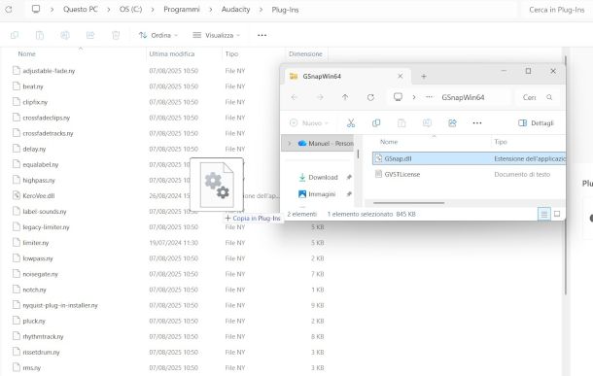Image resolution: width=593 pixels, height=376 pixels.
Task: Click the copy icon in GSnapWin64 toolbar
Action: coord(376,122)
